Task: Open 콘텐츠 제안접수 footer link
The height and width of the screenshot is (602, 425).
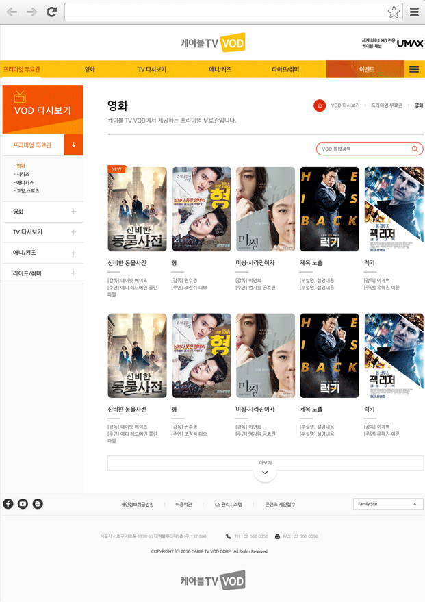Action: pos(280,505)
